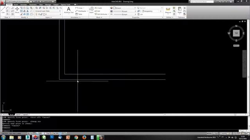
Task: Switch to the Home ribbon tab
Action: (x=9, y=5)
